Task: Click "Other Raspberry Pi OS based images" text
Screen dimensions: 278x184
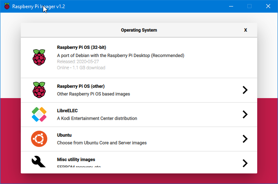Action: click(x=93, y=94)
